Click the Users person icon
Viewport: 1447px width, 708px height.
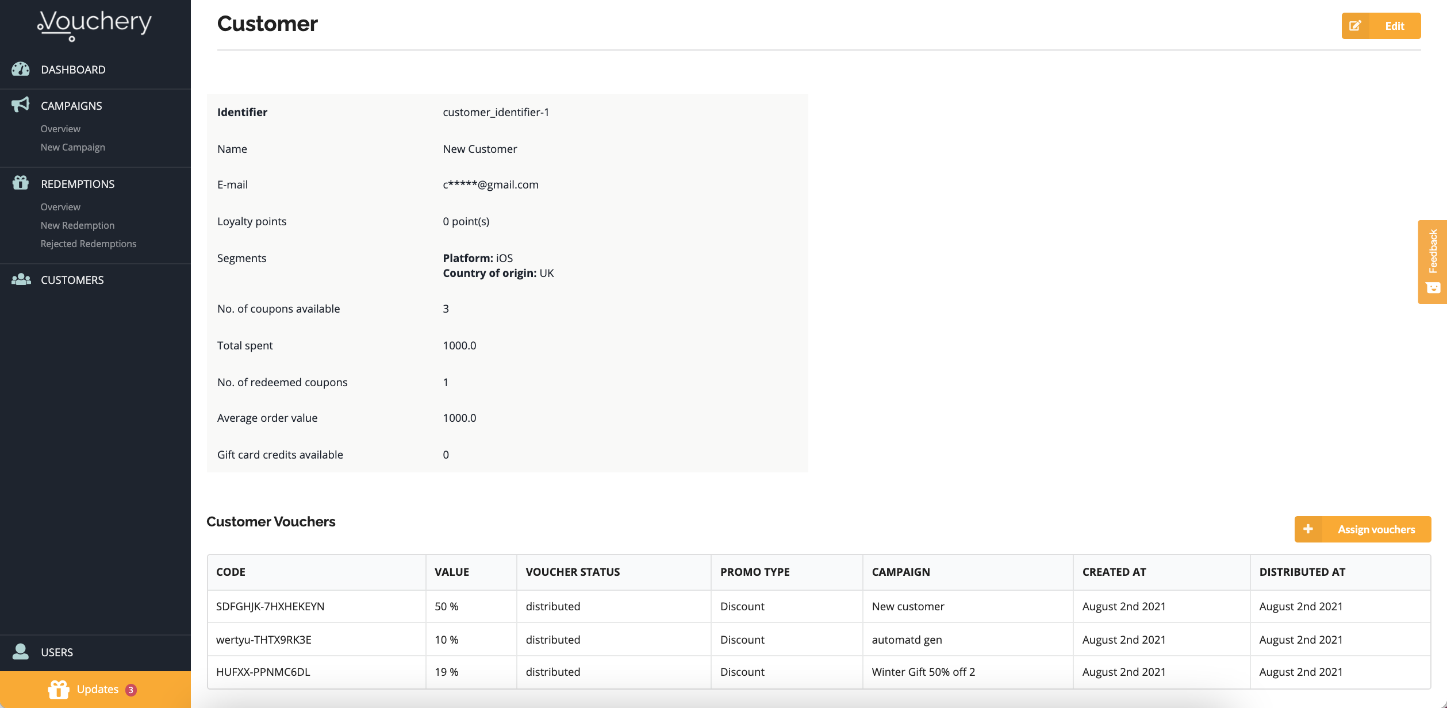[x=21, y=652]
